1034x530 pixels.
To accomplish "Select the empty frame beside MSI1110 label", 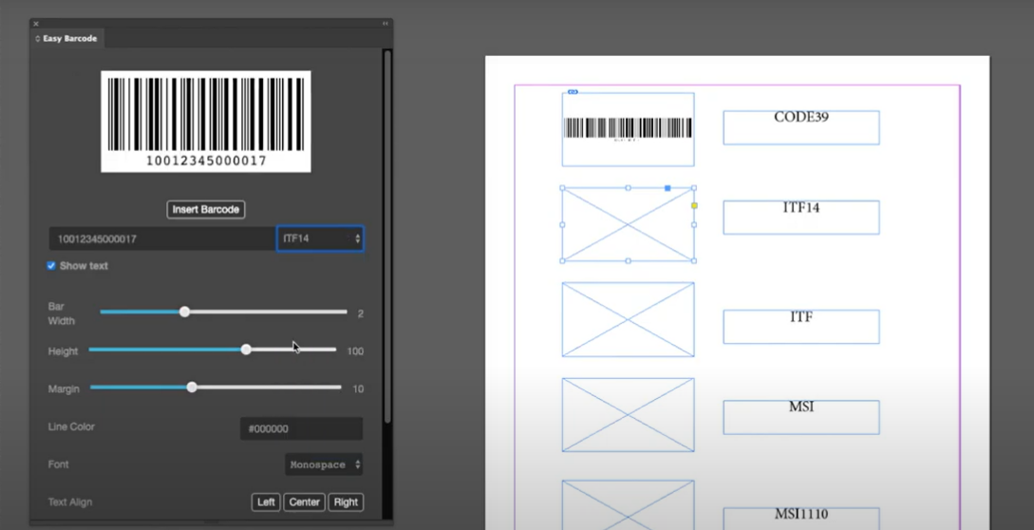I will pyautogui.click(x=628, y=505).
